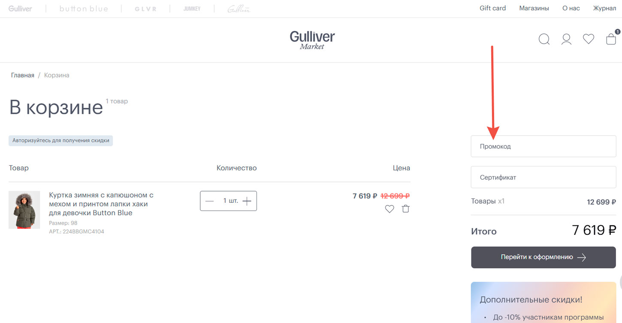
Task: Click the 1 товар count next to heading
Action: click(117, 101)
